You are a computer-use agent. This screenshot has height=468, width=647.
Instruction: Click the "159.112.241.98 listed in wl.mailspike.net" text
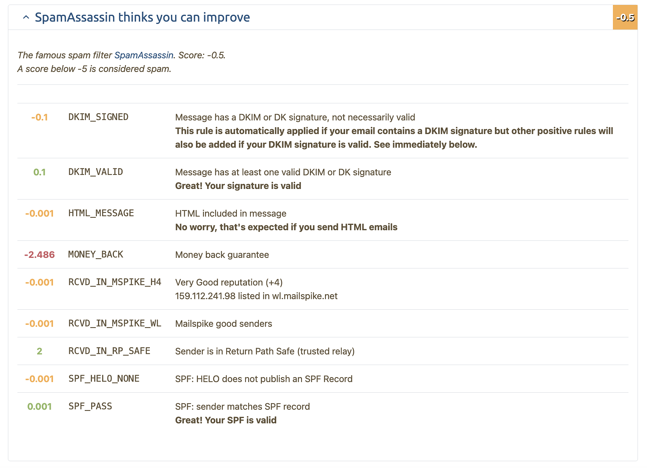(x=256, y=296)
